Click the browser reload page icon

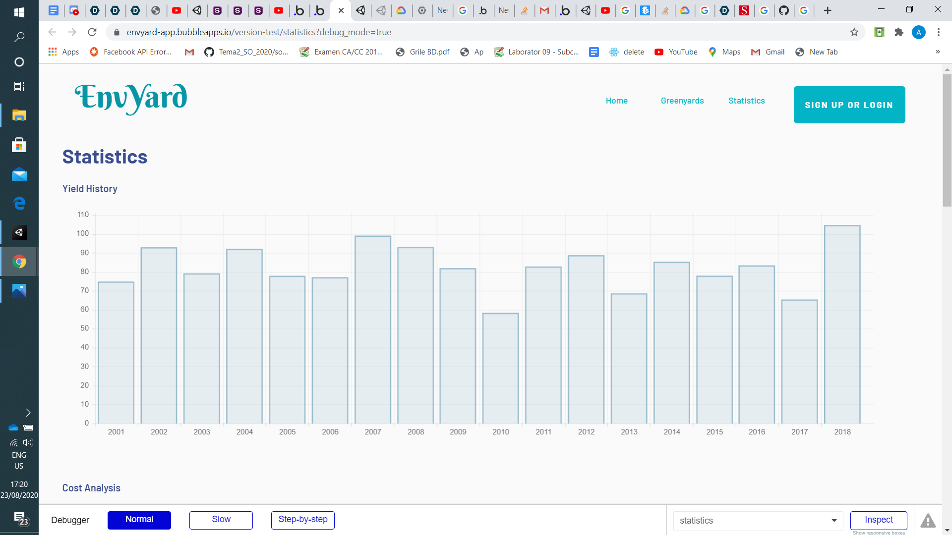(x=92, y=32)
